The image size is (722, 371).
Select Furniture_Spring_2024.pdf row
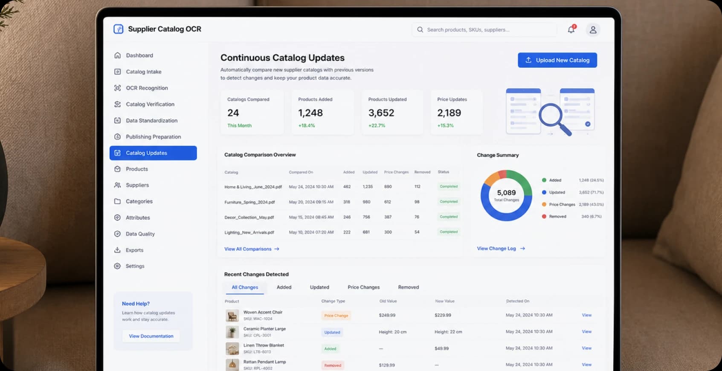[342, 202]
